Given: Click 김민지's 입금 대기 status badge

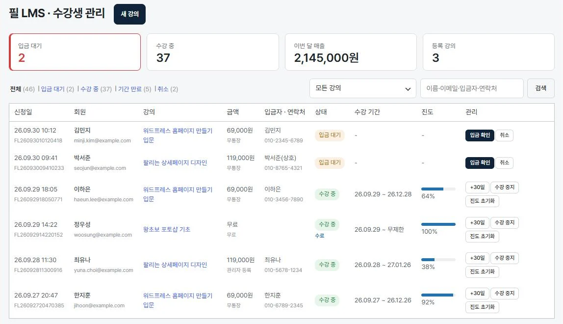Looking at the screenshot, I should pos(330,135).
